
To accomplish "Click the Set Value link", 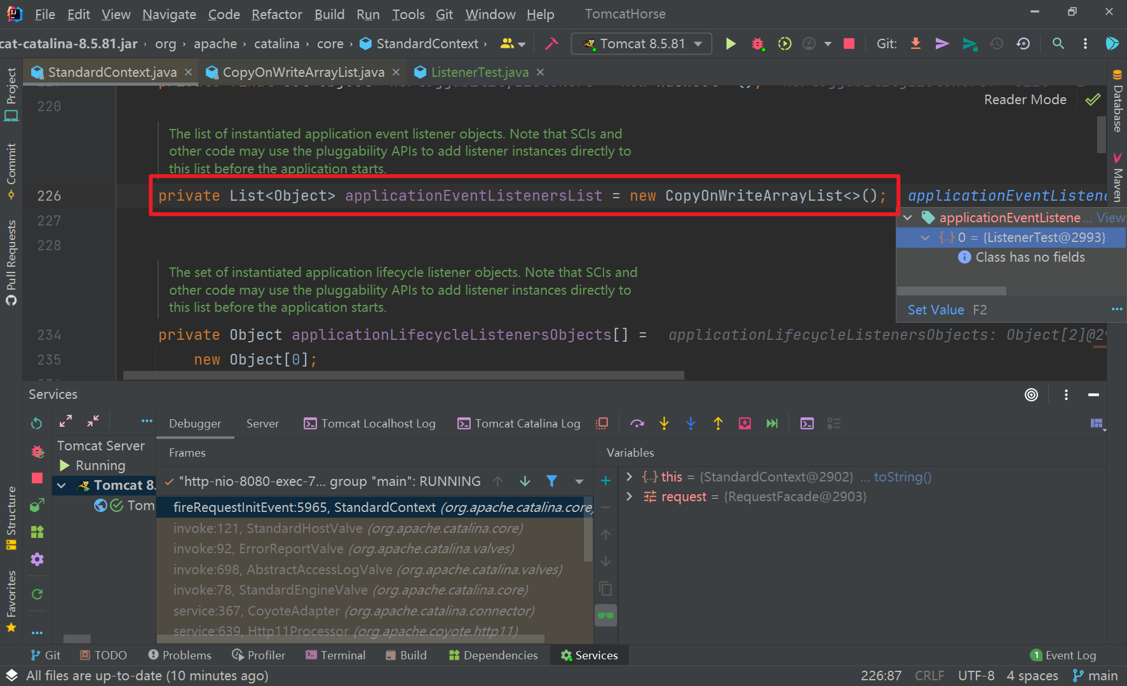I will [x=935, y=310].
